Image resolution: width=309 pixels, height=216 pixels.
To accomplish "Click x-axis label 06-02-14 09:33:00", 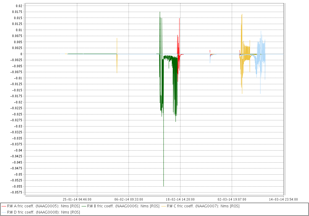I will tap(129, 199).
